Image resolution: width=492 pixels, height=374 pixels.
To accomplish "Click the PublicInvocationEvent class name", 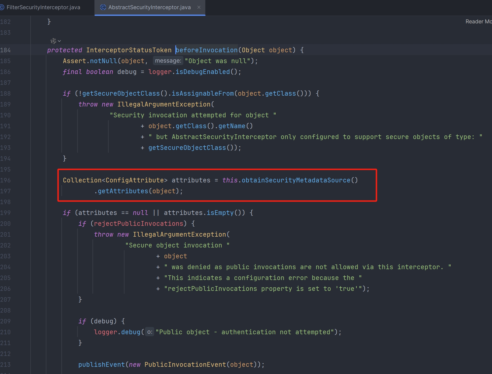I will coord(185,365).
